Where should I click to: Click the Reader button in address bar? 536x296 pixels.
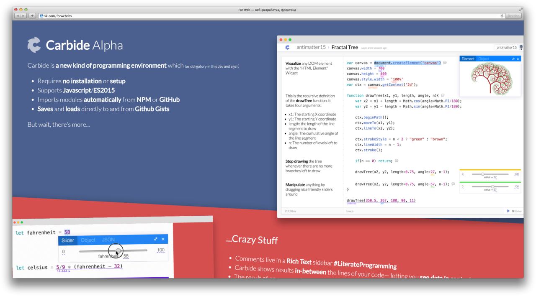click(513, 16)
